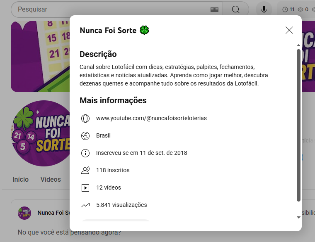Open the on-screen keyboard icon in search
315x242 pixels.
pyautogui.click(x=214, y=9)
